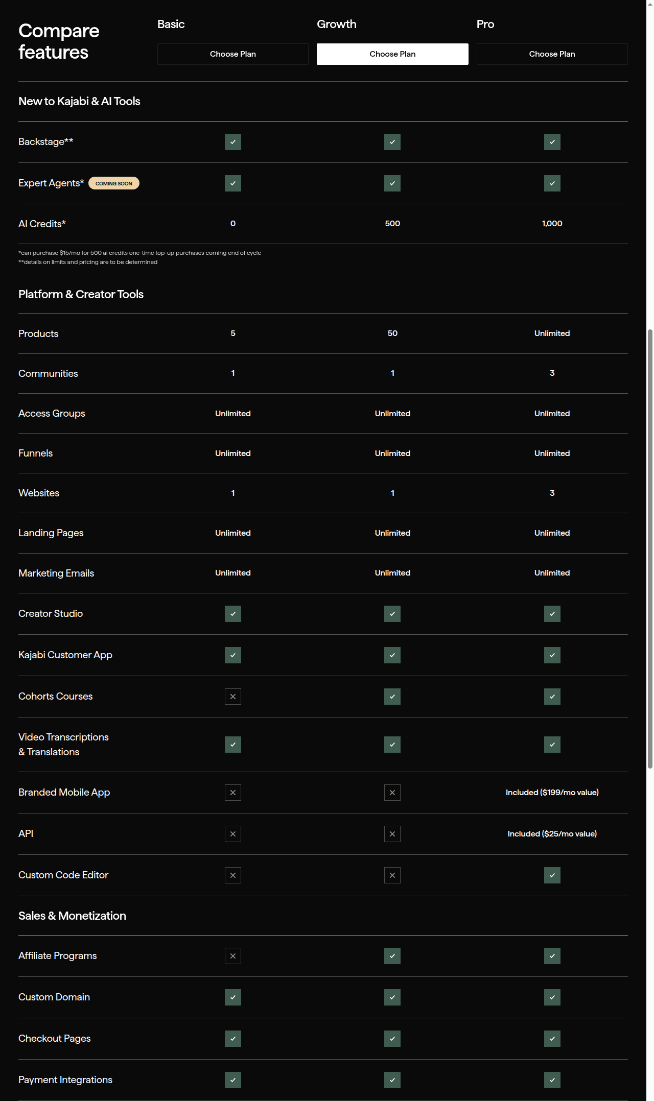This screenshot has width=654, height=1101.
Task: Click the Kajabi Customer App checkmark under Basic
Action: 233,655
